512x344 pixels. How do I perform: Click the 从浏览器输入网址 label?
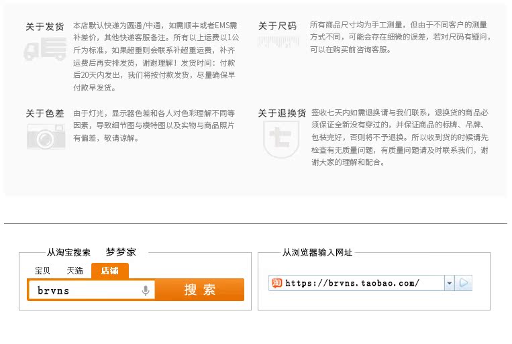click(x=317, y=252)
